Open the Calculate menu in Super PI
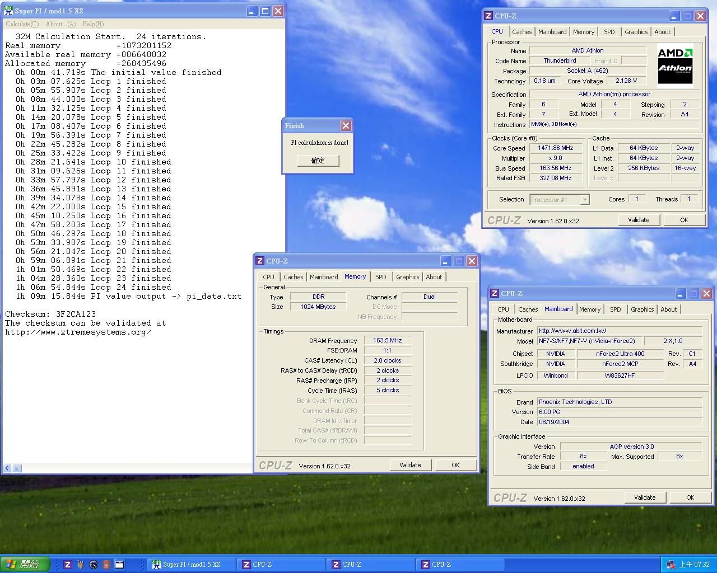This screenshot has height=573, width=717. click(x=22, y=24)
